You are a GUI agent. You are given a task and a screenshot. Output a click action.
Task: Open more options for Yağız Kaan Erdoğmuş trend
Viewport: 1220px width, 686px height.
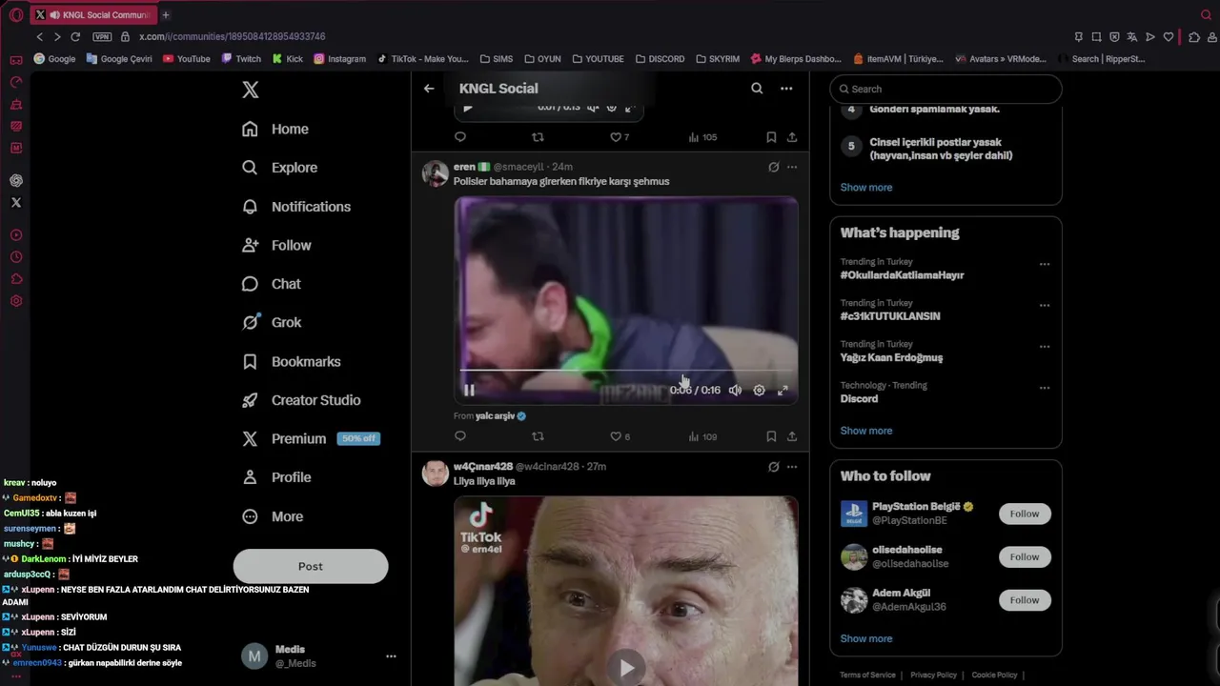click(1045, 347)
